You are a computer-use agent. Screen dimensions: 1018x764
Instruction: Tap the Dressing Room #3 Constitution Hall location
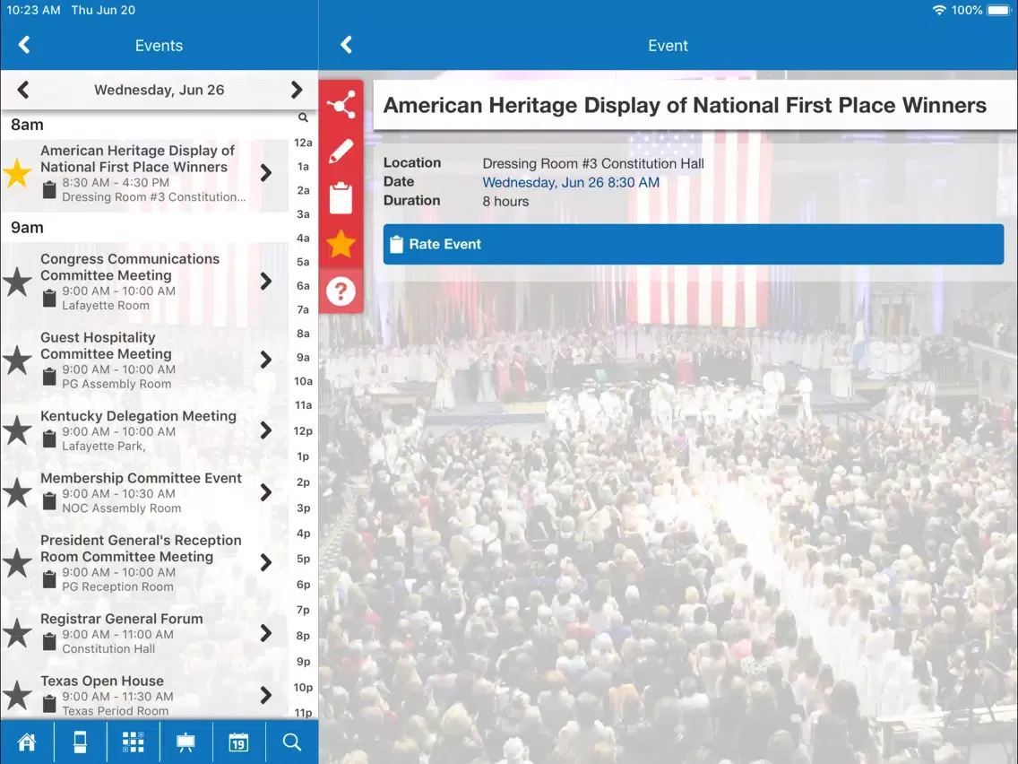[592, 164]
